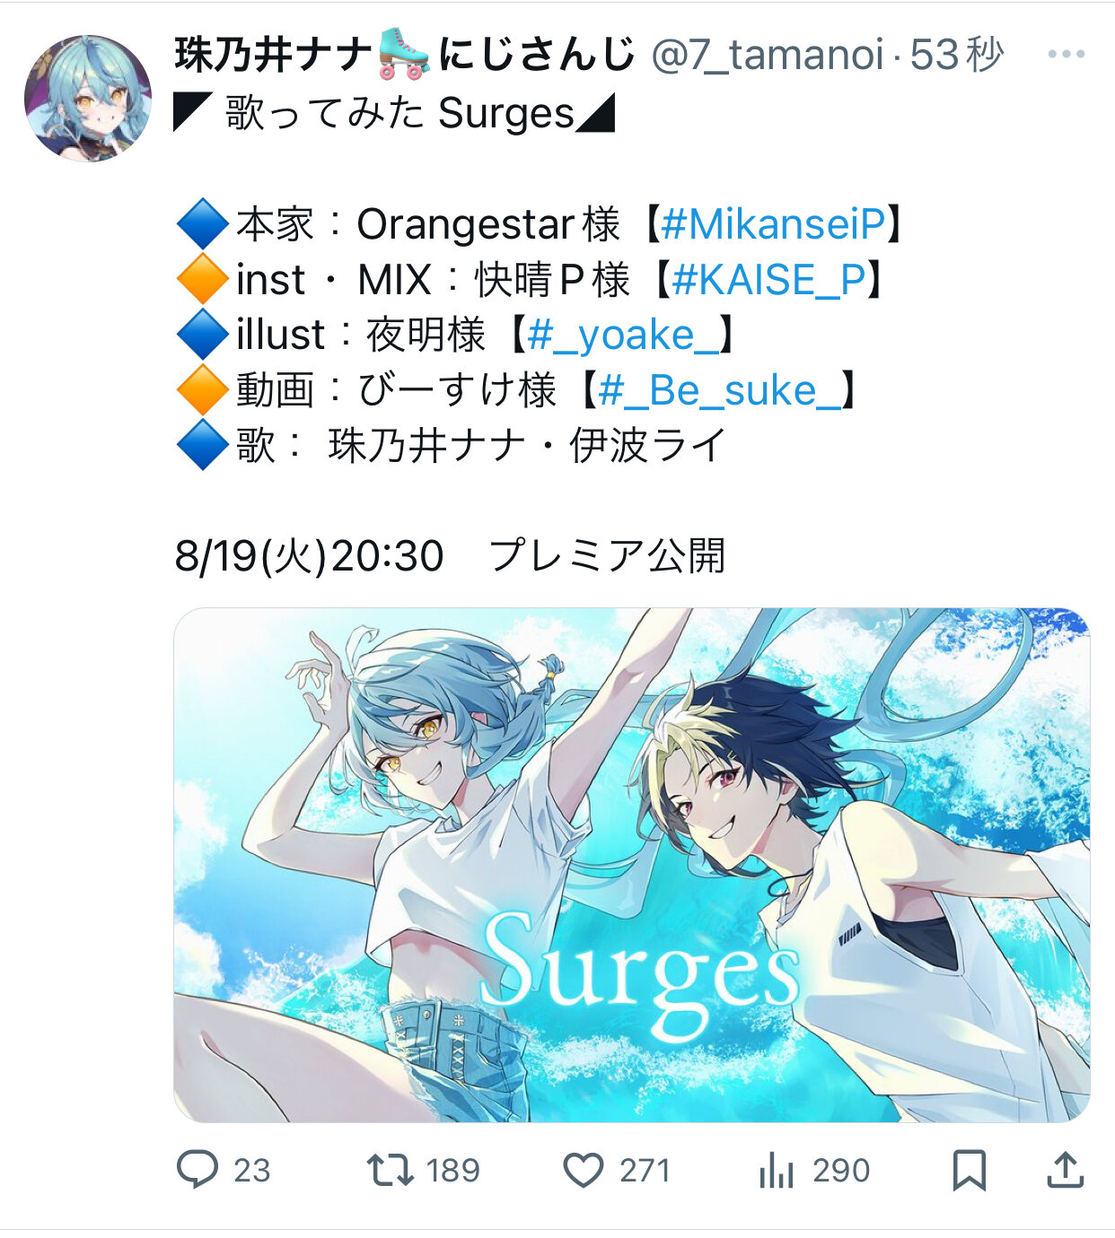Click the like count 271
1115x1238 pixels.
coord(645,1171)
